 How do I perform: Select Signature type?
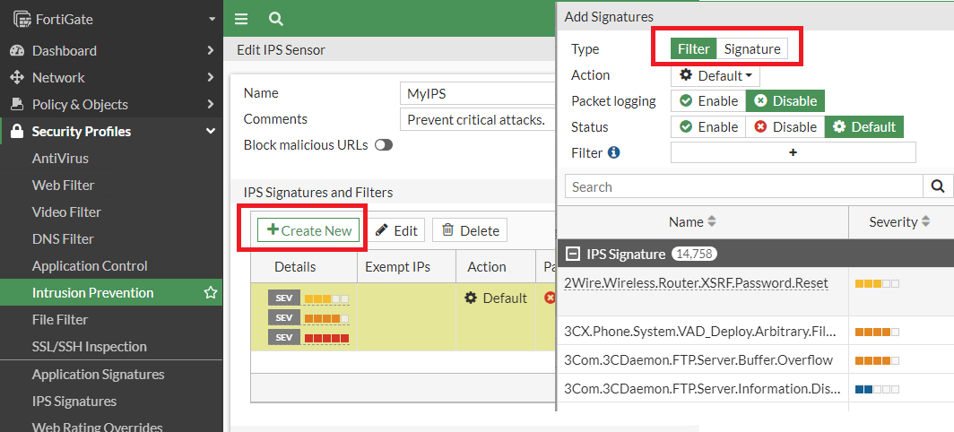(x=752, y=49)
